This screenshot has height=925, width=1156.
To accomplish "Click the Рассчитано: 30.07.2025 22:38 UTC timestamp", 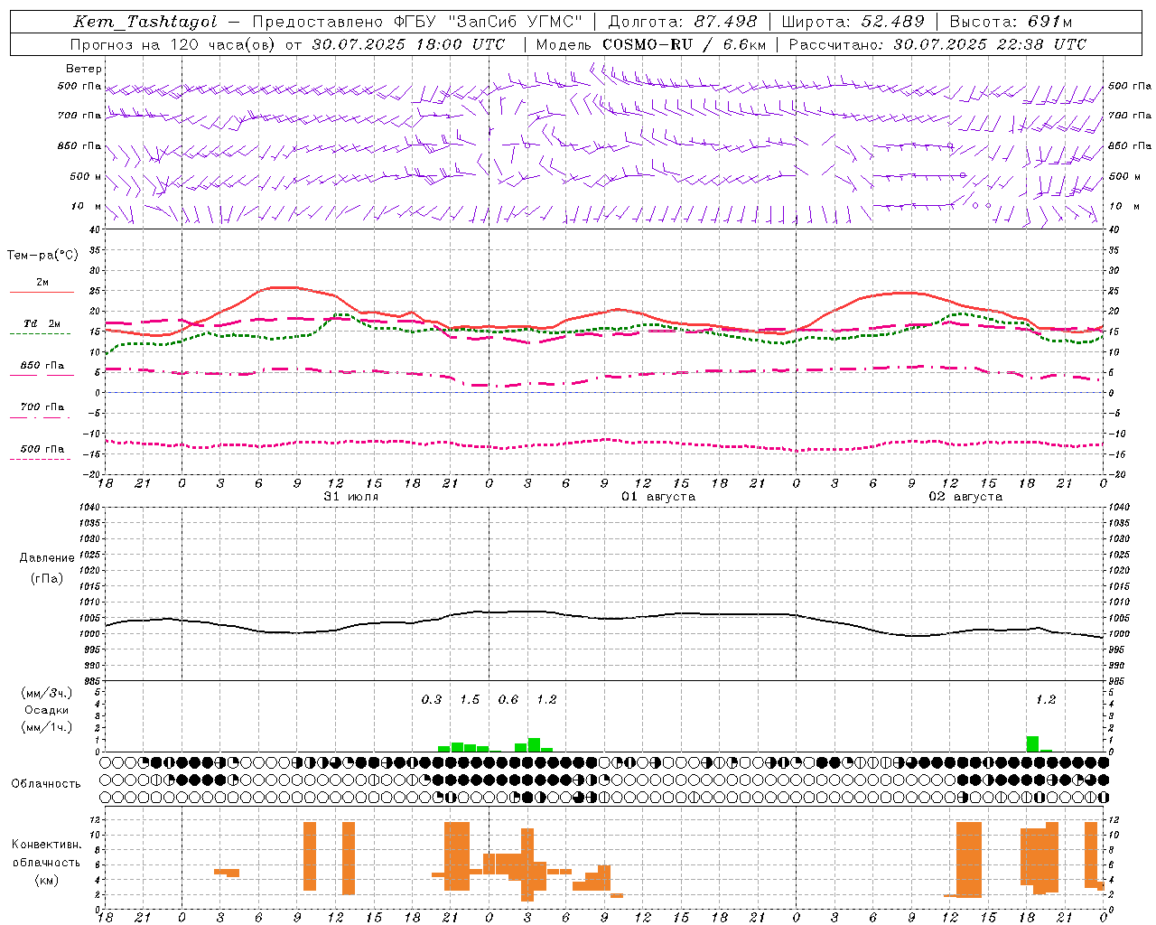I will pyautogui.click(x=937, y=43).
